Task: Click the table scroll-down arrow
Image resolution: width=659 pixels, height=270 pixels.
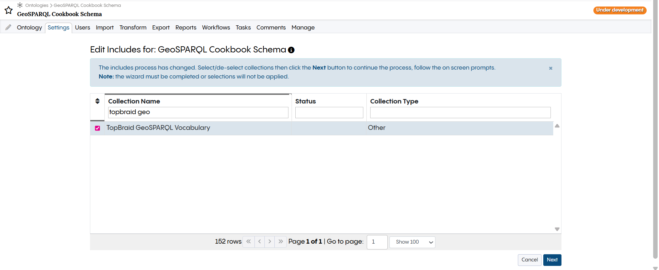Action: click(557, 229)
